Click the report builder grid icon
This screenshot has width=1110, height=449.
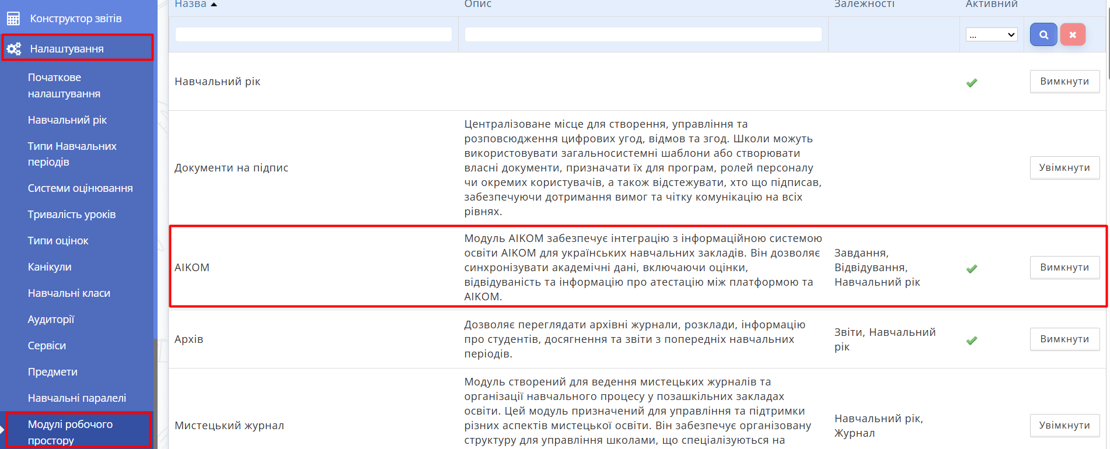pos(13,19)
